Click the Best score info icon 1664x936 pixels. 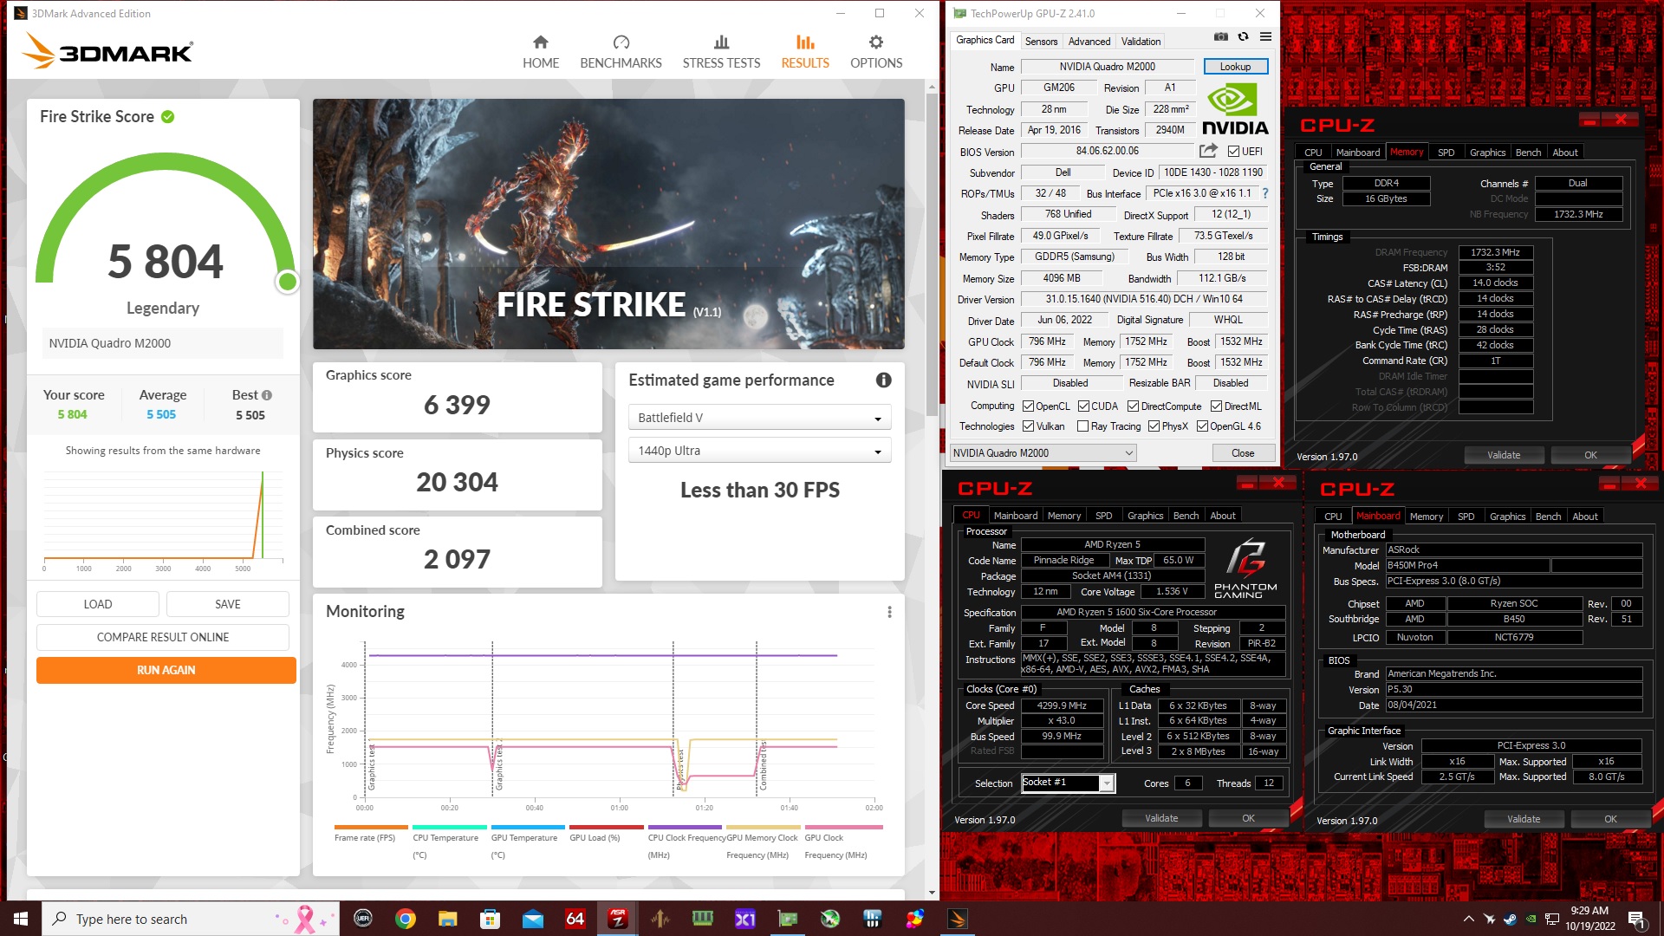coord(267,395)
